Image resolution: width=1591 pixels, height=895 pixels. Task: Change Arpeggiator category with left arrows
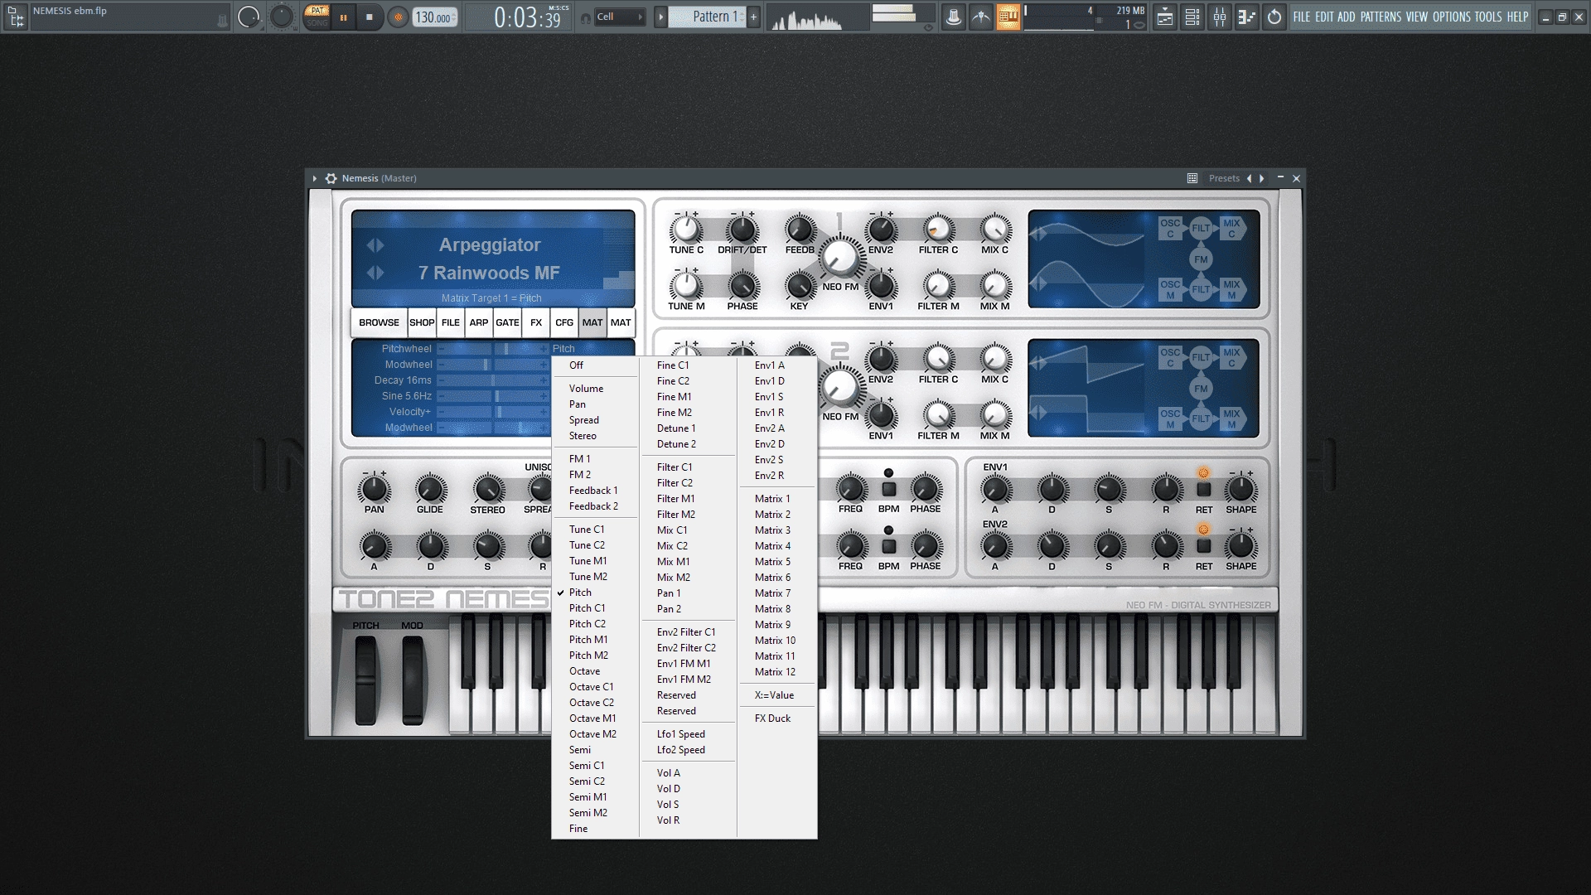[375, 245]
